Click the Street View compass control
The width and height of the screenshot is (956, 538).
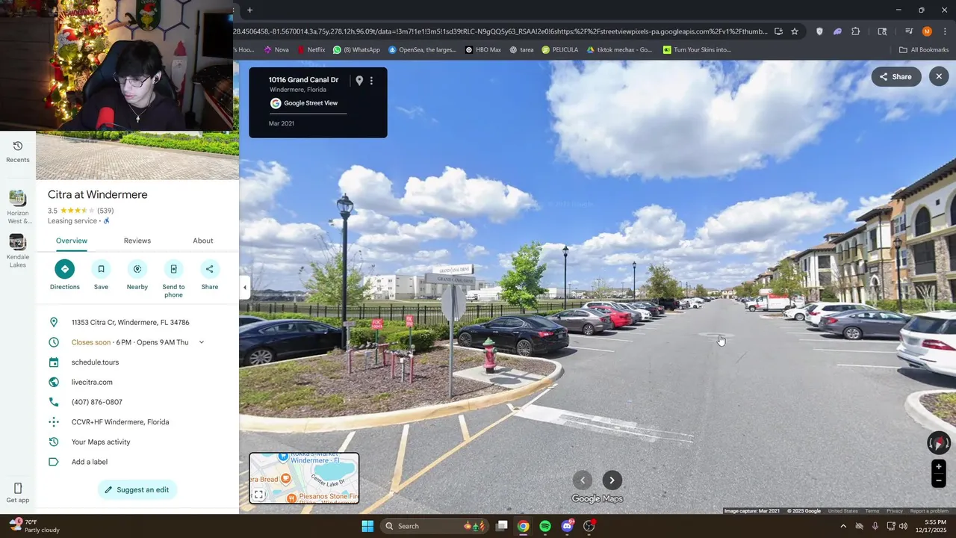click(939, 443)
